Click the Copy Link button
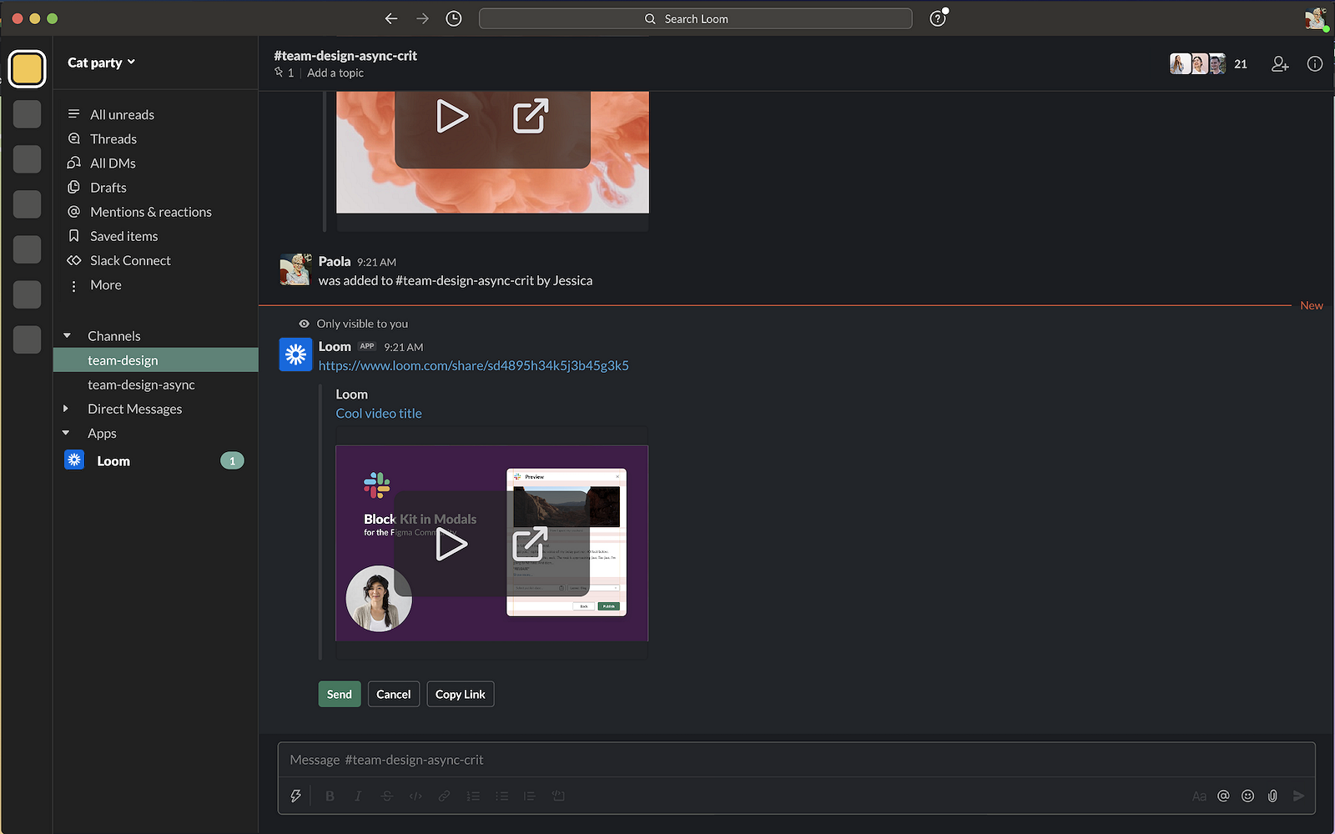The height and width of the screenshot is (834, 1335). click(x=460, y=694)
